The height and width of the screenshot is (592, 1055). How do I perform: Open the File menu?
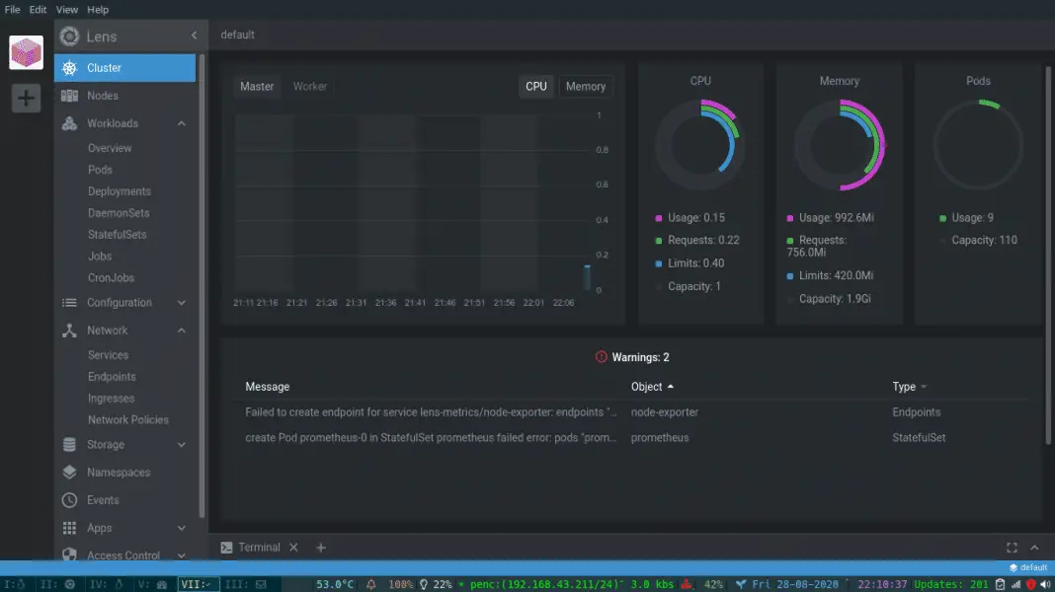tap(12, 9)
